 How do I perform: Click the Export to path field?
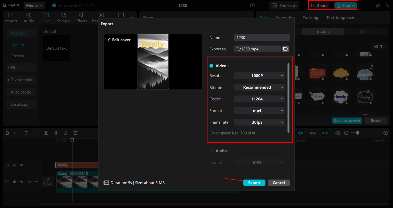[x=257, y=49]
